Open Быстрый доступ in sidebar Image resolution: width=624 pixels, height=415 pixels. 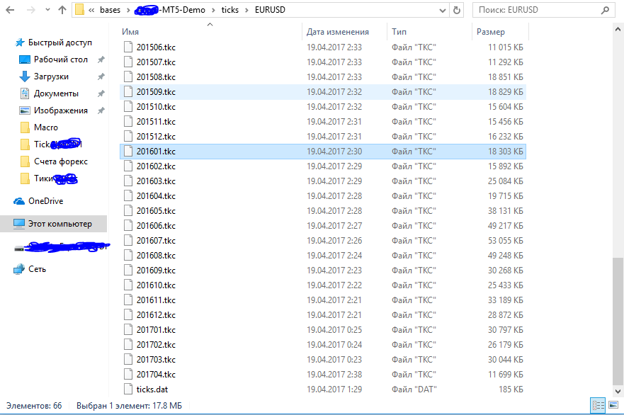(54, 42)
